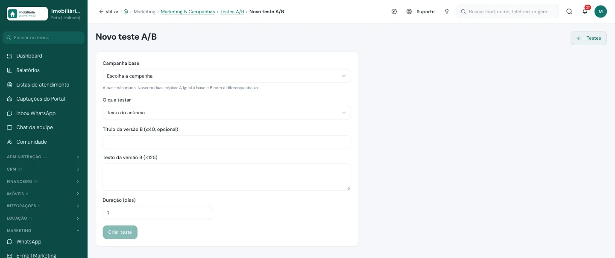Focus the Buscar no menu field
Screen dimensions: 615x258
click(x=44, y=38)
